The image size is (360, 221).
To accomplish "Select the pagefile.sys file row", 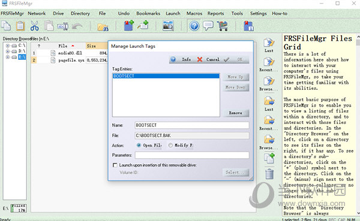I will (70, 60).
